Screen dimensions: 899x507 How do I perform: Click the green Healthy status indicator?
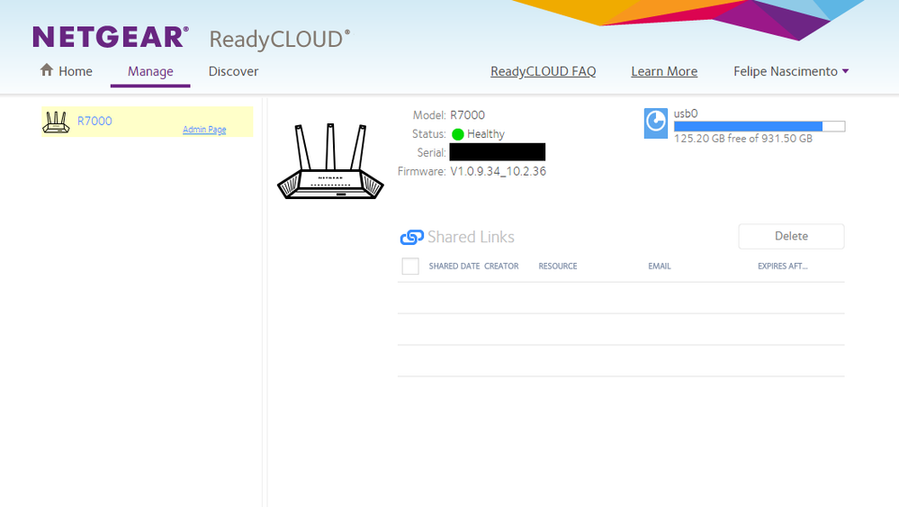(457, 134)
